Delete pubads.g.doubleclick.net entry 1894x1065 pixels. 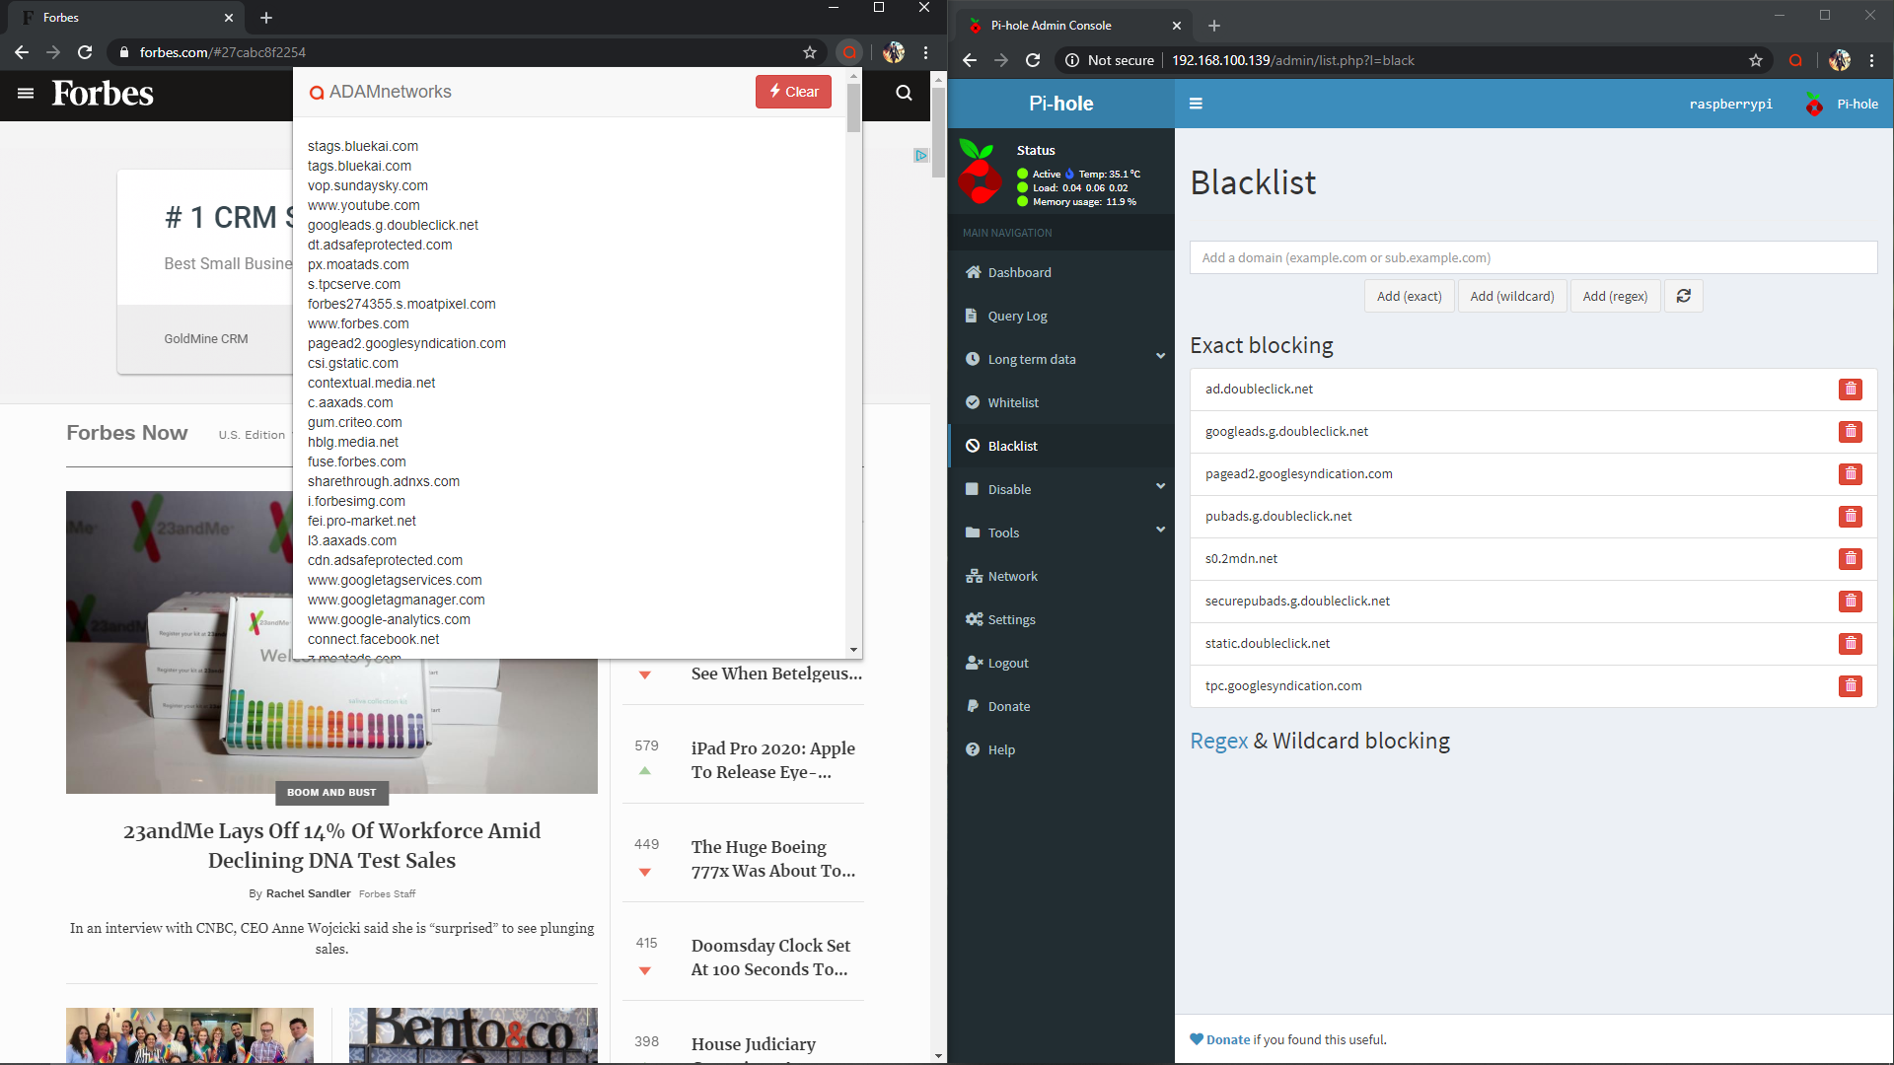(x=1850, y=517)
